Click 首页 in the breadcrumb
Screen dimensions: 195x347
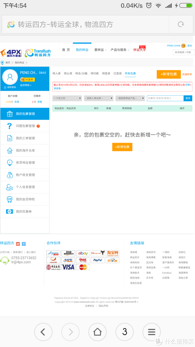point(8,63)
